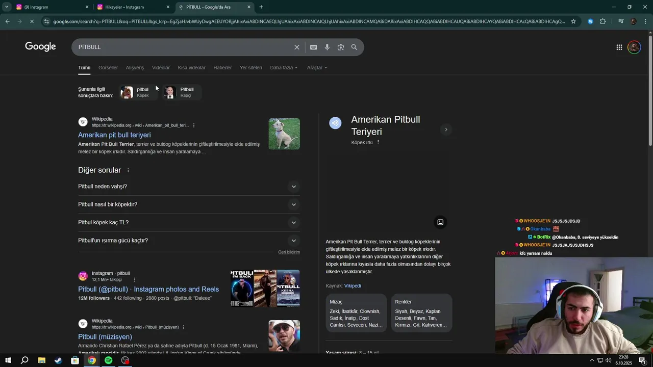The height and width of the screenshot is (367, 653).
Task: Open the on-screen keyboard input tool
Action: click(x=313, y=47)
